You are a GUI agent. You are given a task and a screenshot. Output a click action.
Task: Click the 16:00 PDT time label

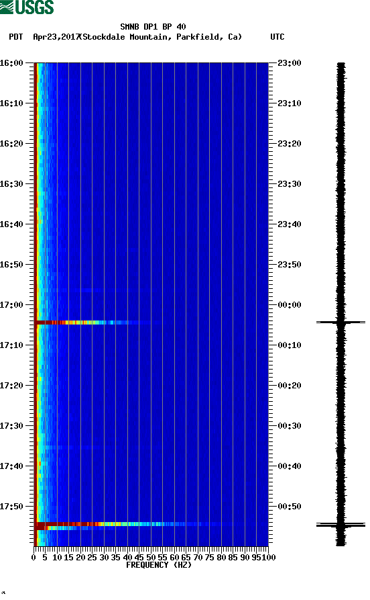coord(11,62)
